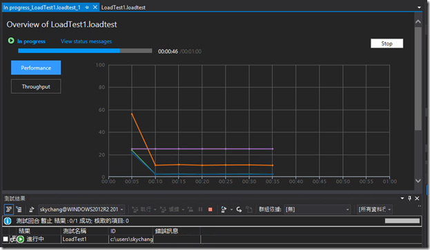Screen dimensions: 430x250
Task: Close the In progress load test tab
Action: coord(95,8)
